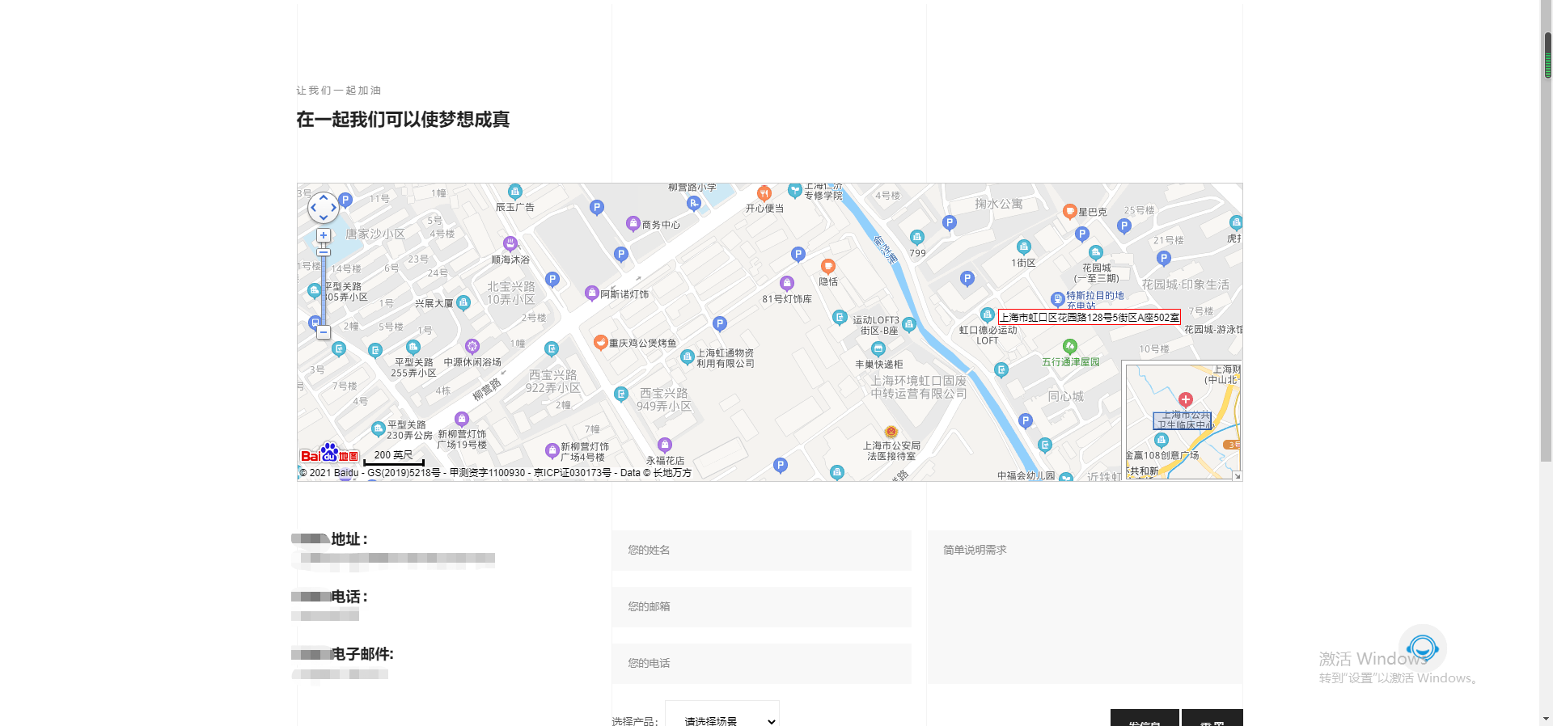The image size is (1553, 726).
Task: Click the 丰巢快递柜 locker marker
Action: point(878,349)
